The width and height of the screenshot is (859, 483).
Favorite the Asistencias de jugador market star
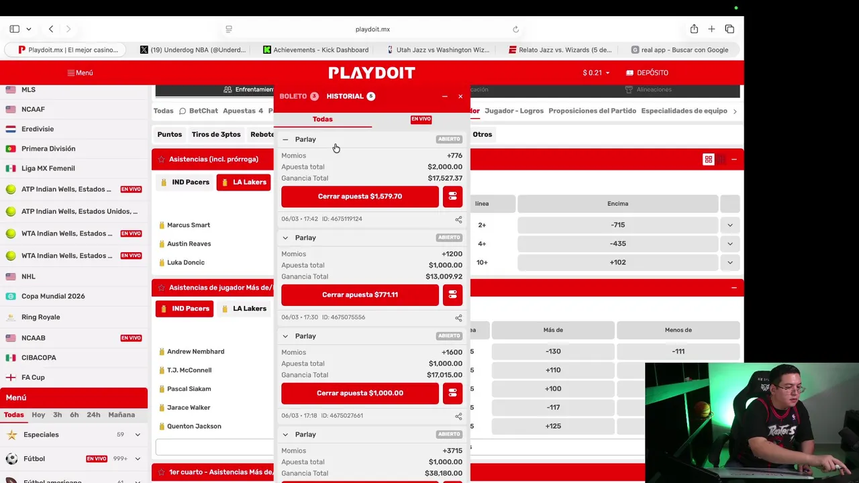coord(161,288)
